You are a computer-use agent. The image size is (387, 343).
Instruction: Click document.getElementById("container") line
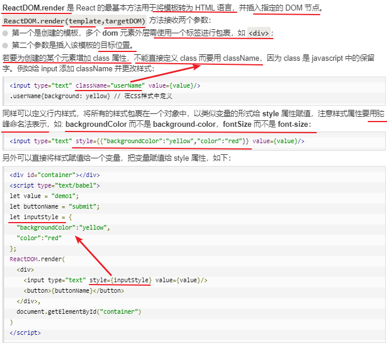pyautogui.click(x=79, y=311)
